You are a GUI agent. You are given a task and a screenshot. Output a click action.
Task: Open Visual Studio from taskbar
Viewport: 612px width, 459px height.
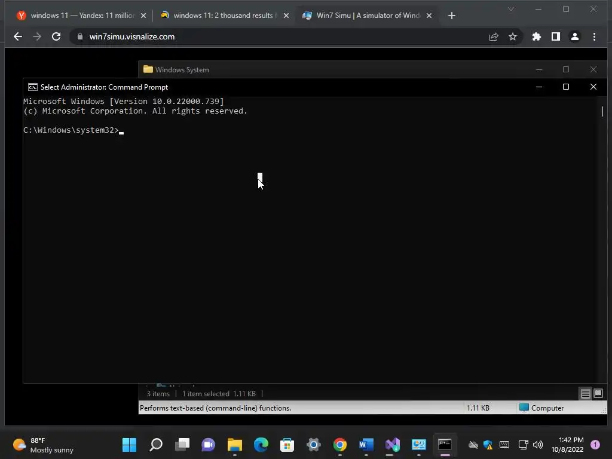click(x=392, y=445)
